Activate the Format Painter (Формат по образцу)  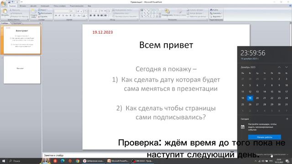tap(19, 16)
